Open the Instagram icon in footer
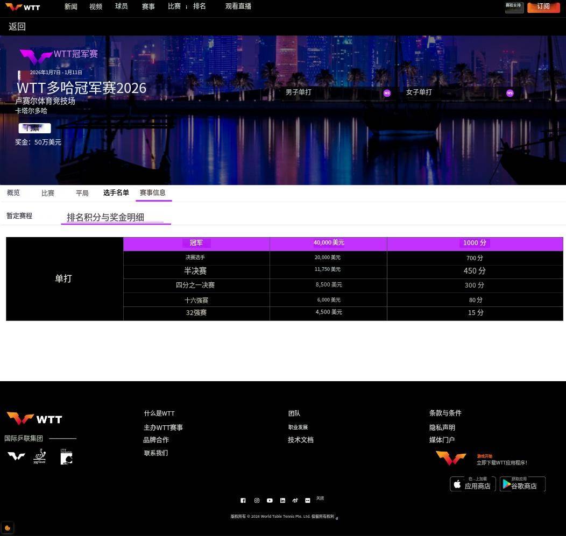The height and width of the screenshot is (536, 566). pos(257,501)
